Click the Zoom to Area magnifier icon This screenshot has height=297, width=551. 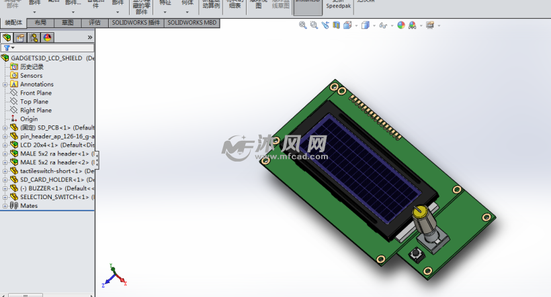(x=314, y=25)
